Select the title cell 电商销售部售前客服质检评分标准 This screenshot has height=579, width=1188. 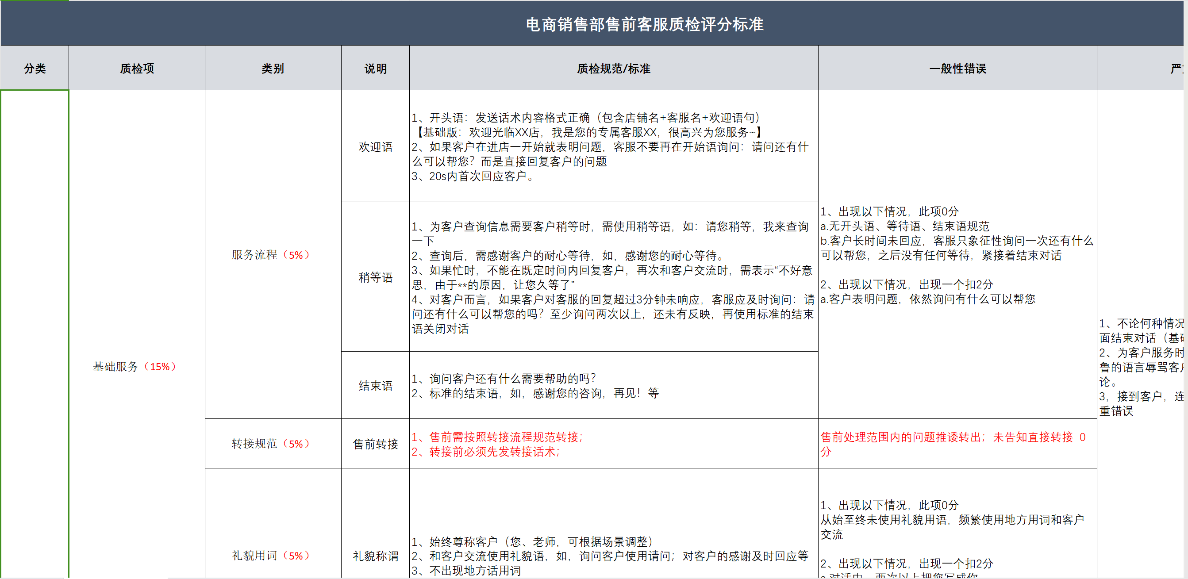click(592, 23)
